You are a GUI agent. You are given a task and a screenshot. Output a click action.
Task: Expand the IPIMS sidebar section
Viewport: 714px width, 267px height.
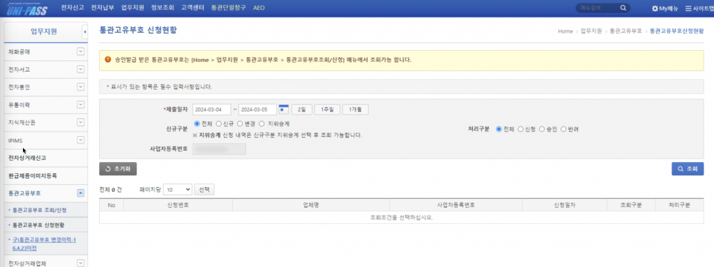tap(81, 140)
